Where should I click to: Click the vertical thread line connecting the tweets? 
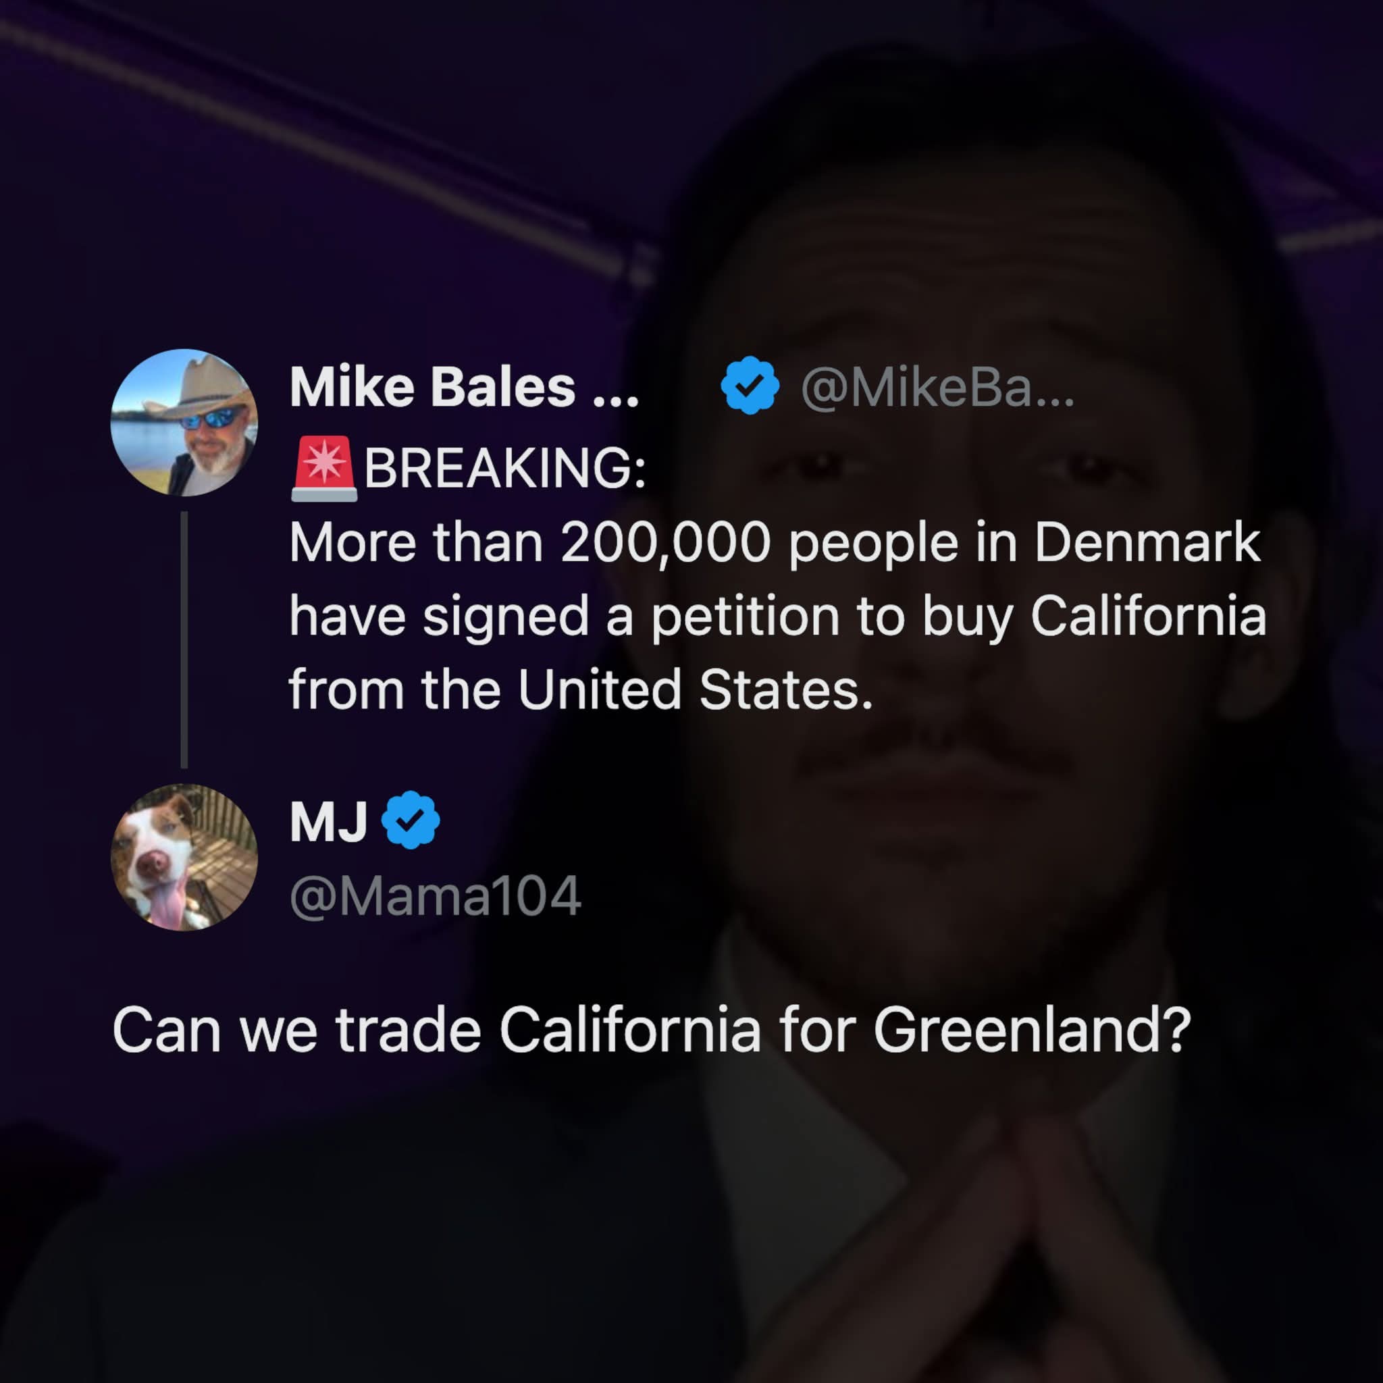[x=184, y=640]
